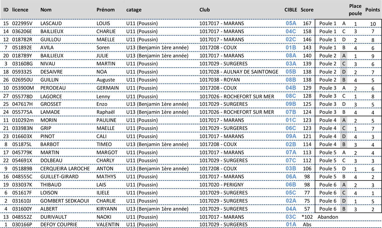Click club '1017028 - AULNAY DE SAINTONGE'

[239, 72]
